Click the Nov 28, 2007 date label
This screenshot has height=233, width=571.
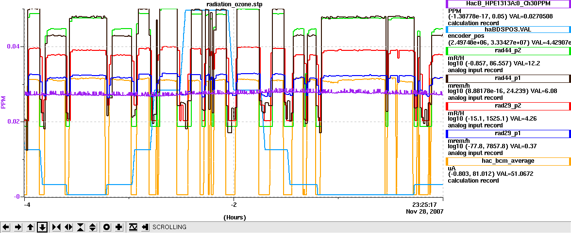425,211
